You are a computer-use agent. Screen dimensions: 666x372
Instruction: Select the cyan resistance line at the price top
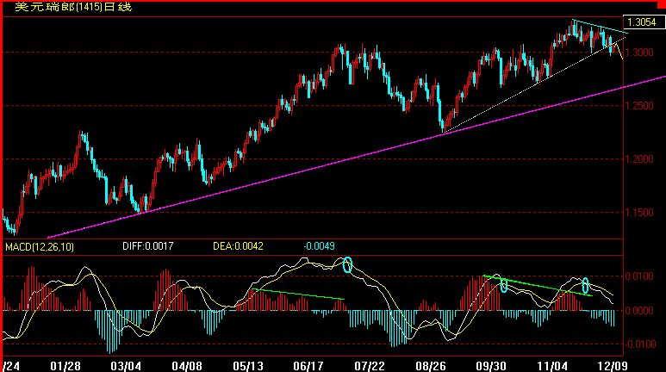(600, 27)
